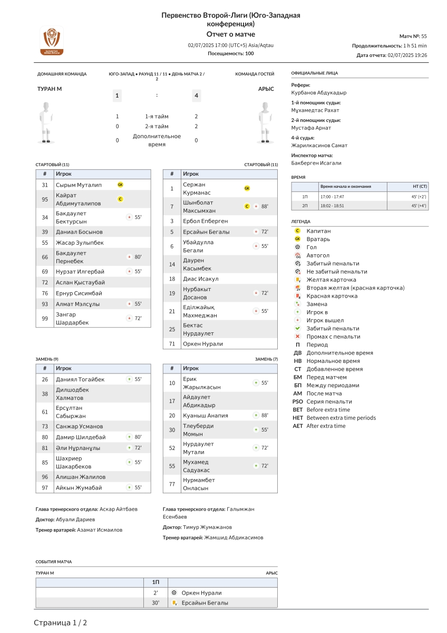Screen dimensions: 447x633
Task: Click referee name Курбанов Абдукадыр
Action: coord(318,93)
